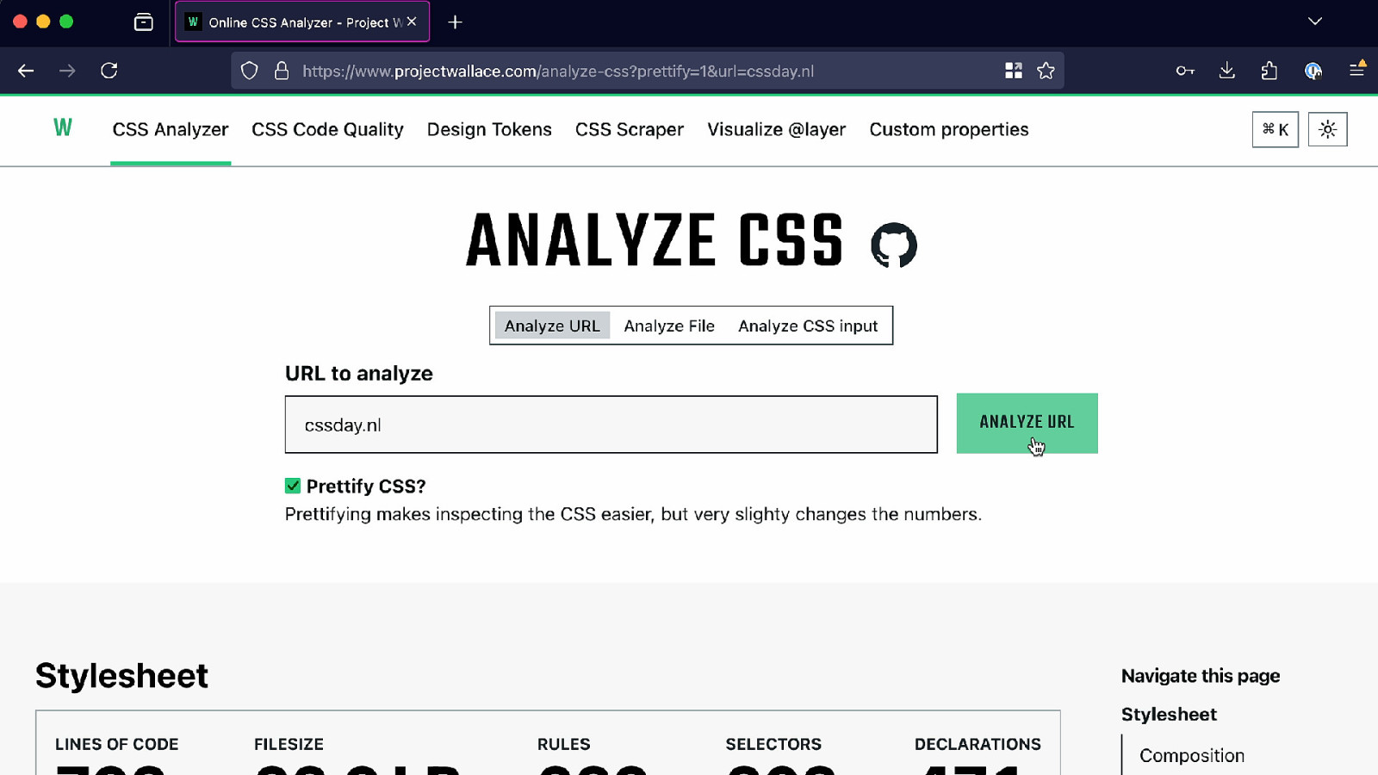Go to the Design Tokens page
The image size is (1378, 775).
(489, 129)
